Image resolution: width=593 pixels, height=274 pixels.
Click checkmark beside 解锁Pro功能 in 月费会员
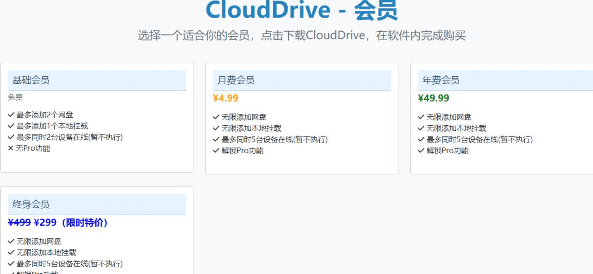point(216,151)
